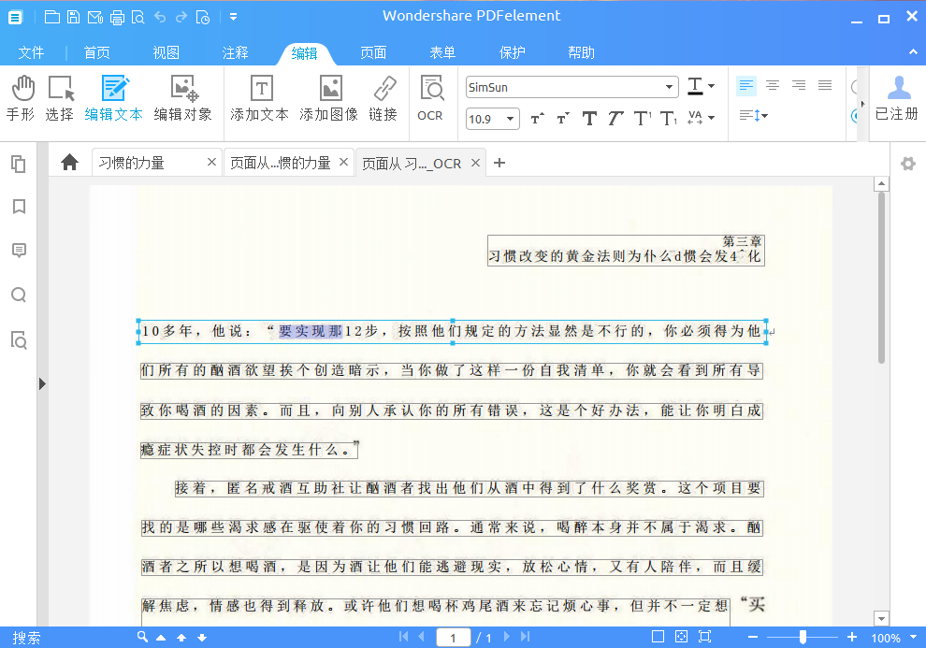The image size is (926, 648).
Task: Send document by email icon
Action: pyautogui.click(x=95, y=18)
